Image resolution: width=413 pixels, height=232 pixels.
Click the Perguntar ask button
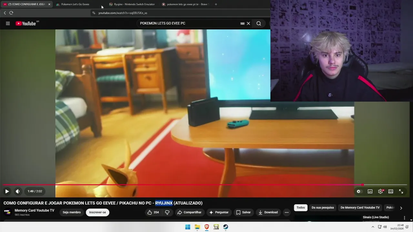point(219,212)
